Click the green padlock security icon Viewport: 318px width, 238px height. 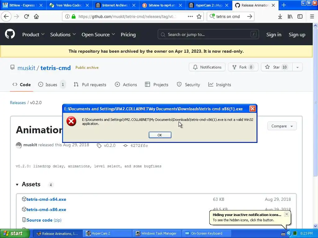coord(74,17)
